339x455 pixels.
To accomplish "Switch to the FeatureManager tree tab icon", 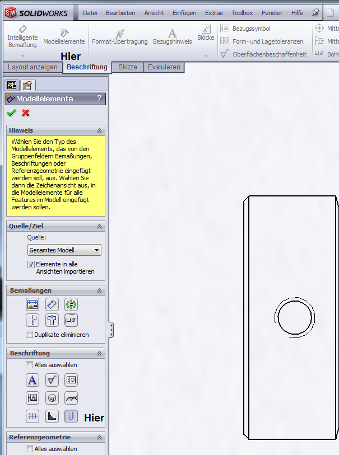I will [x=12, y=85].
